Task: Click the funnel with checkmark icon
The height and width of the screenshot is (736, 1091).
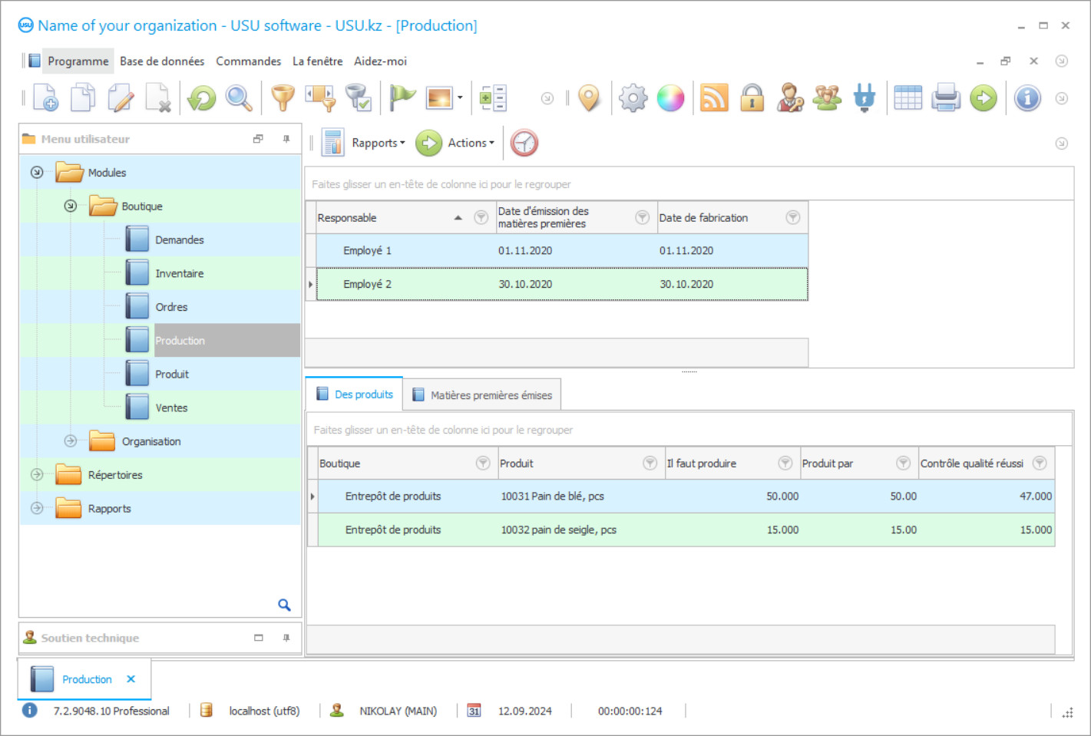Action: point(358,97)
